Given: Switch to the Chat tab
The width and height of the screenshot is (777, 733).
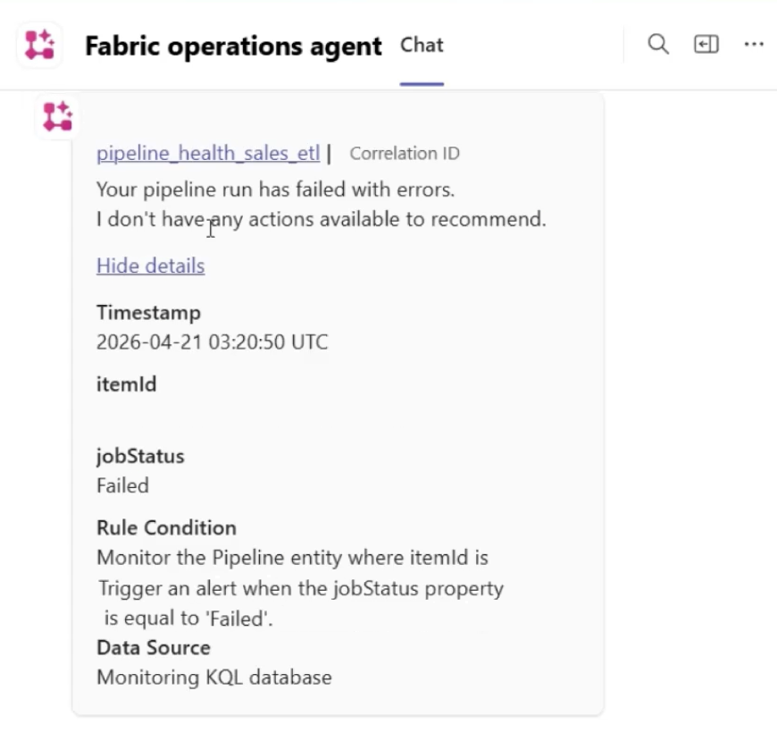Looking at the screenshot, I should (422, 45).
